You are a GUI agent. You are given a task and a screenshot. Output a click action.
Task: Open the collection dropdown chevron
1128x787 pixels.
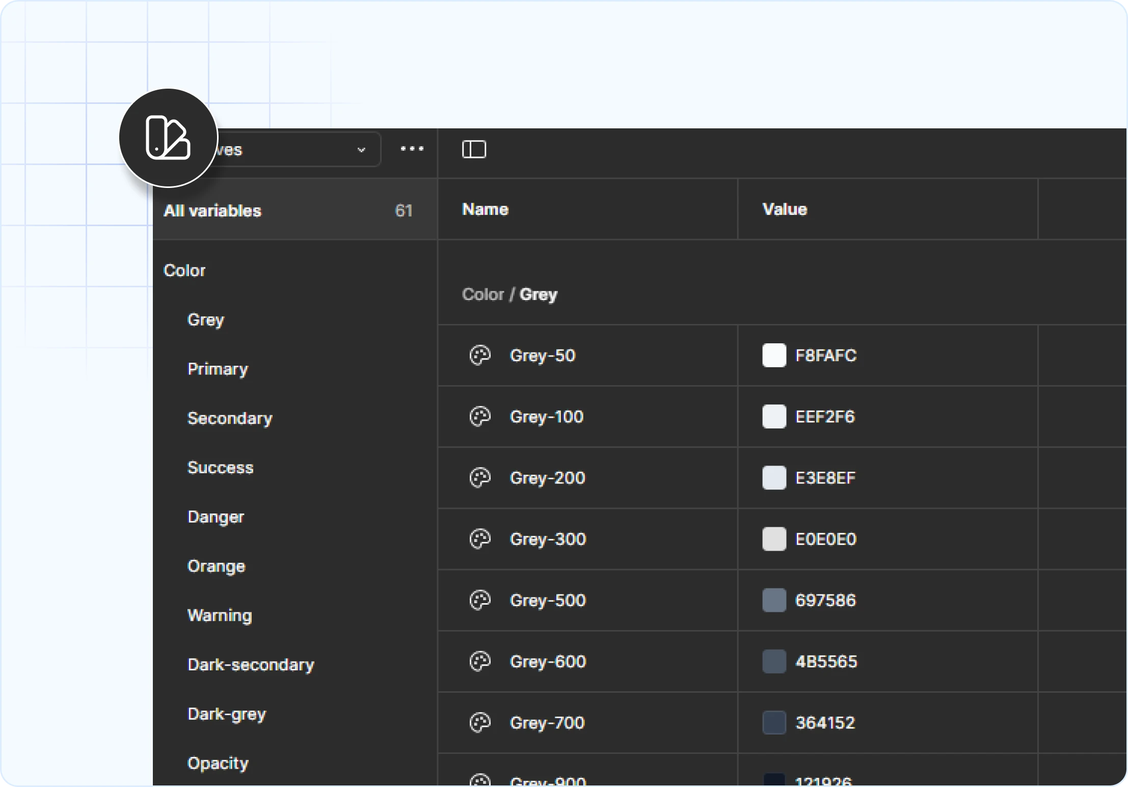click(x=361, y=150)
